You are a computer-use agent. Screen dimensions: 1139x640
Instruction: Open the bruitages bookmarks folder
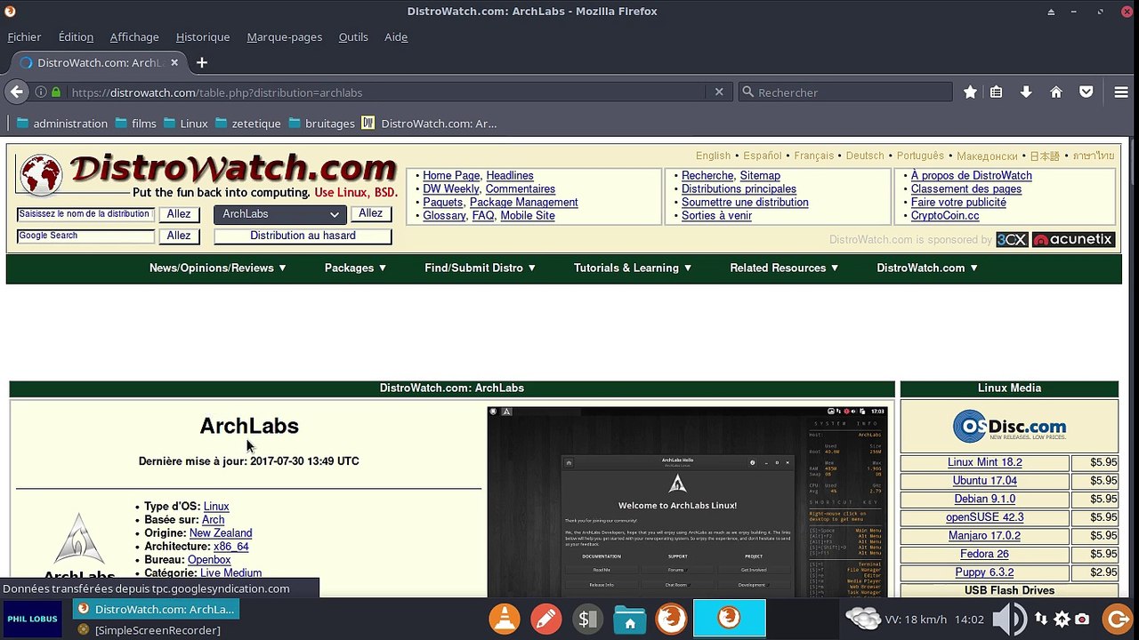(321, 124)
